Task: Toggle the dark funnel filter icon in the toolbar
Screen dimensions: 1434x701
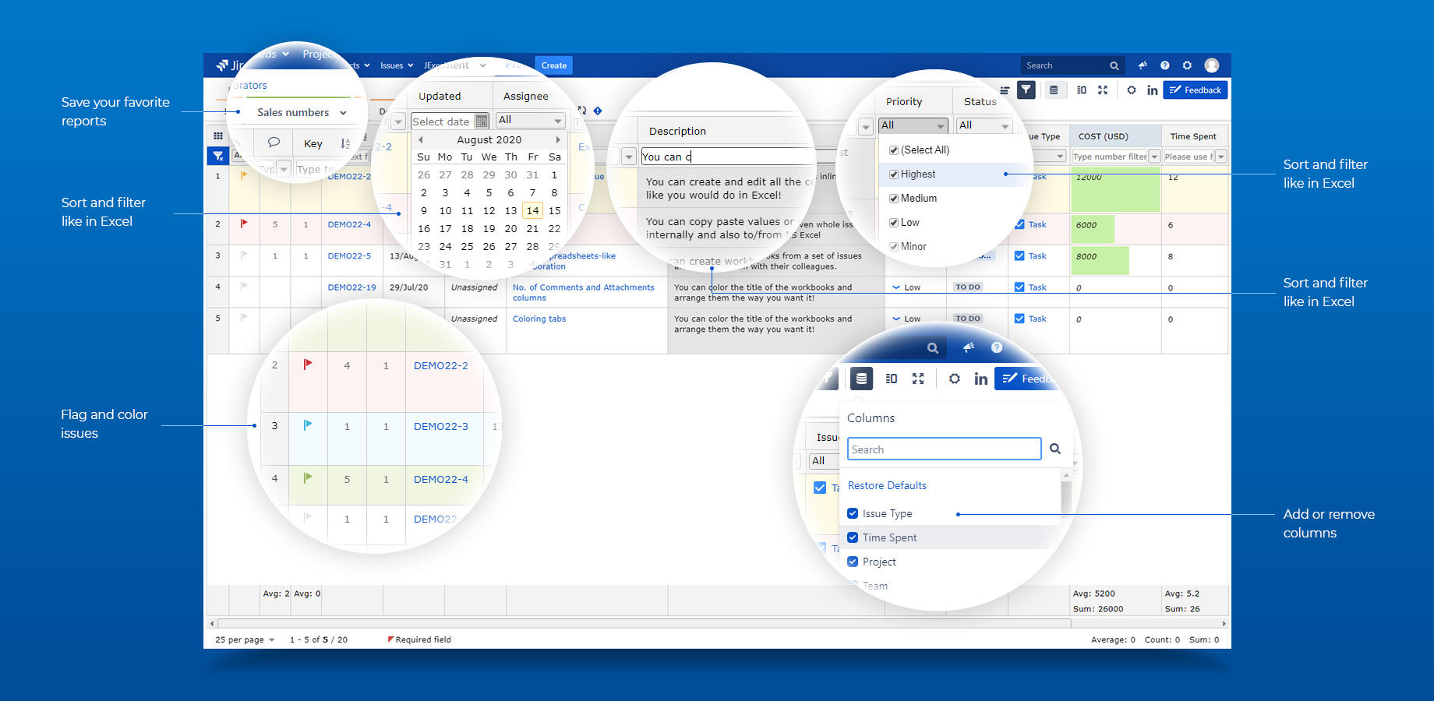Action: pos(1026,90)
